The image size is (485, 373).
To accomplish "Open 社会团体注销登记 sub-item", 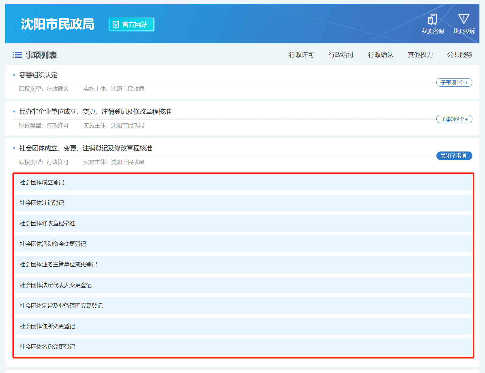I will coord(42,203).
